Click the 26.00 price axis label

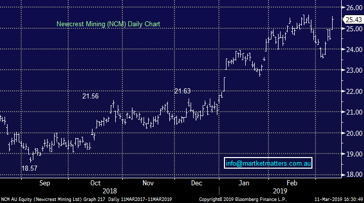click(x=354, y=8)
